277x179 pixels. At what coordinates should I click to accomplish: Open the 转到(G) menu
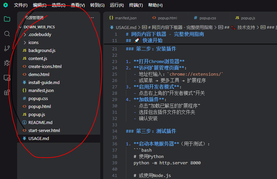(97, 5)
